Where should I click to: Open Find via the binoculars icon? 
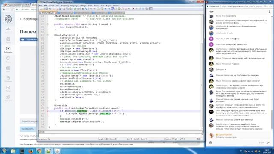pos(83,9)
